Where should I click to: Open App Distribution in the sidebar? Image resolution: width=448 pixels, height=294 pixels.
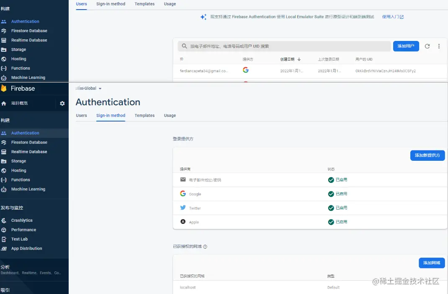pyautogui.click(x=26, y=248)
